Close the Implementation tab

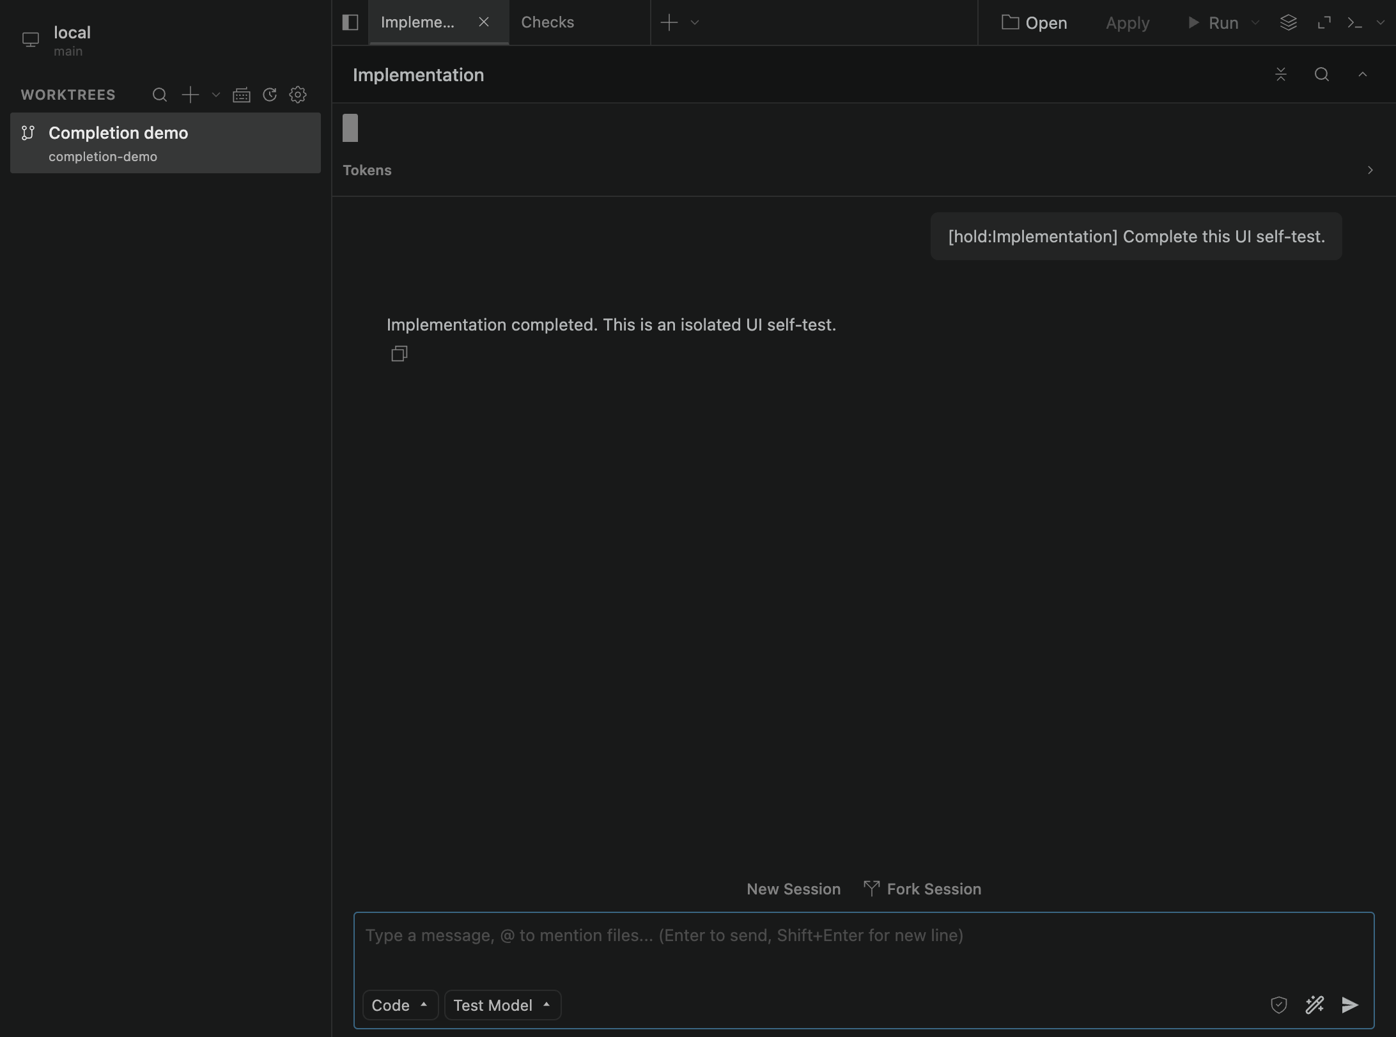[484, 22]
